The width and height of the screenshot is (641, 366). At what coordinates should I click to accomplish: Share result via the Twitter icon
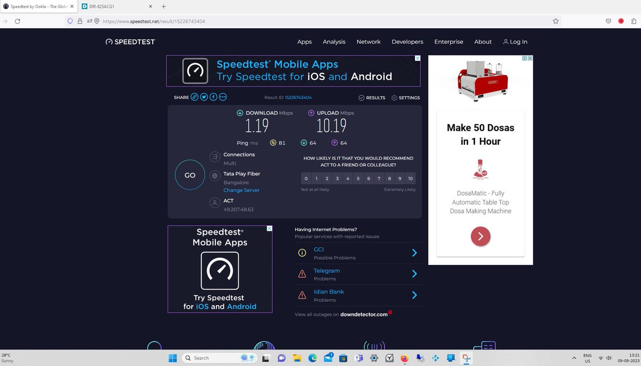204,97
